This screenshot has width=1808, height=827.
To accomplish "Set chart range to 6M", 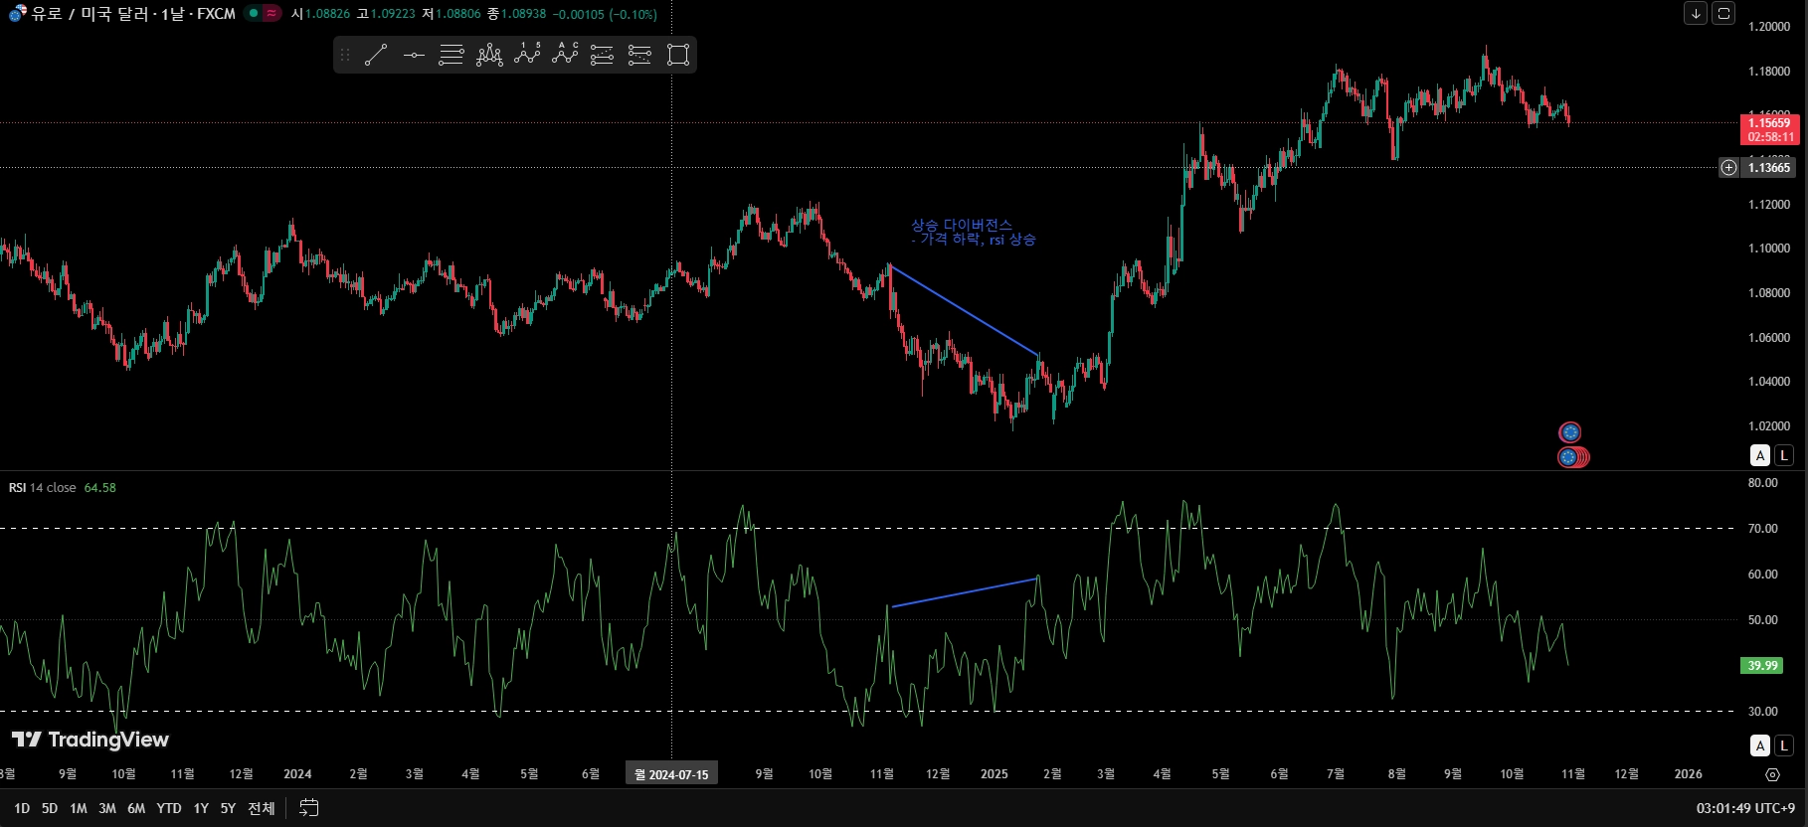I will tap(136, 808).
